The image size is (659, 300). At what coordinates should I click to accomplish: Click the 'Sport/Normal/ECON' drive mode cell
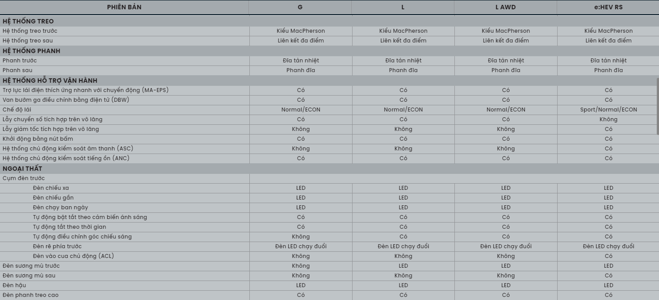point(608,110)
